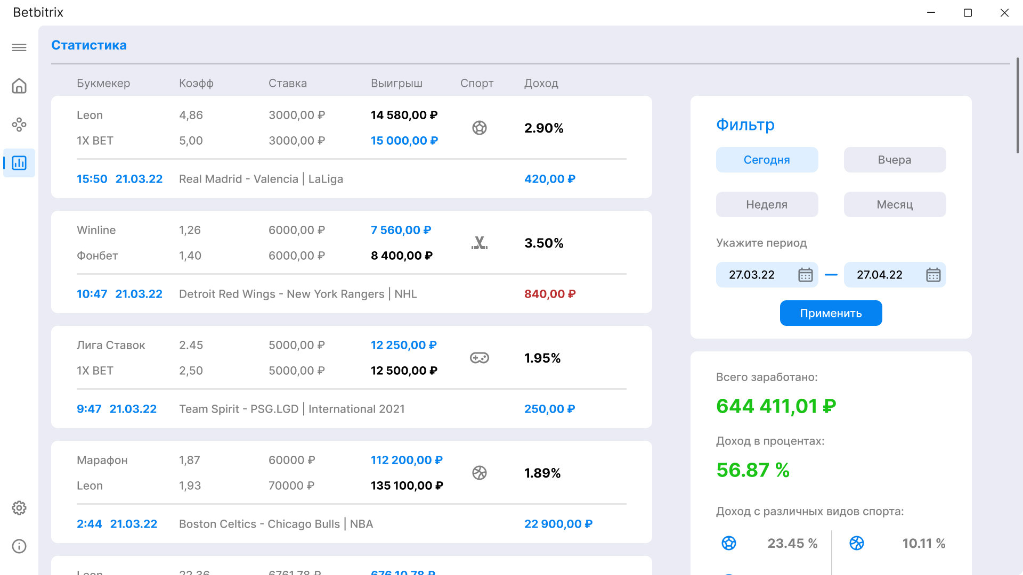Maximize the Betbitrix window
Viewport: 1023px width, 575px height.
click(x=968, y=13)
